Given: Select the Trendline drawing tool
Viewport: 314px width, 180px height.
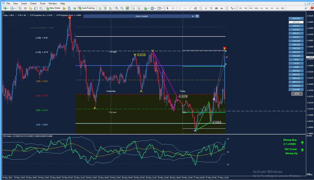Looking at the screenshot, I should (190, 8).
